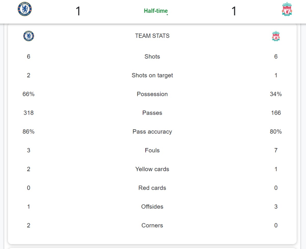Select the Offsides stat label
The width and height of the screenshot is (306, 249).
[x=152, y=207]
